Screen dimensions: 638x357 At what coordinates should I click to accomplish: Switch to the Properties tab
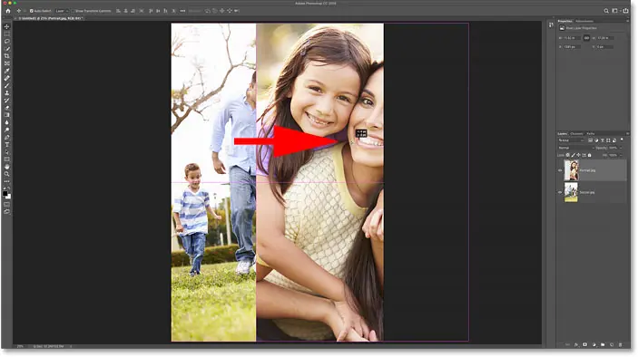(x=564, y=21)
